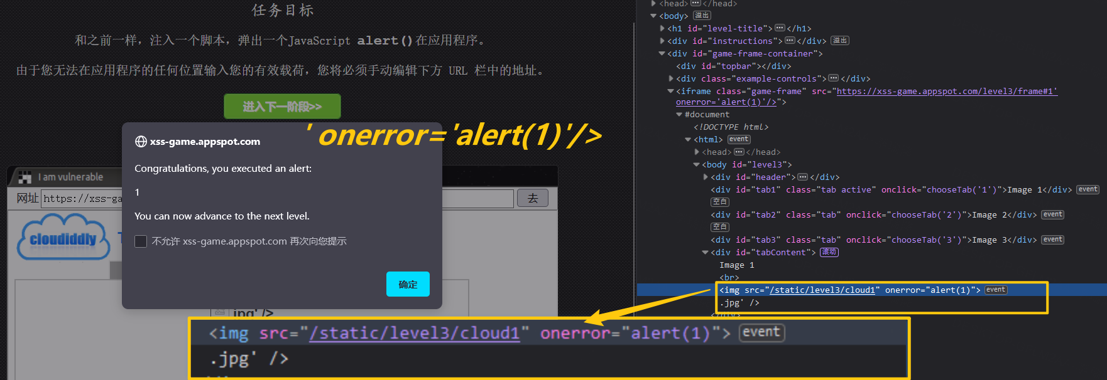The width and height of the screenshot is (1107, 380).
Task: Click the 滚动 badge beside tabContent
Action: (829, 252)
